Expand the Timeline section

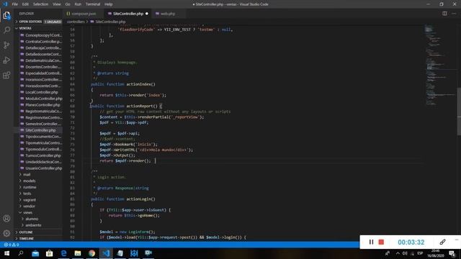[38, 238]
